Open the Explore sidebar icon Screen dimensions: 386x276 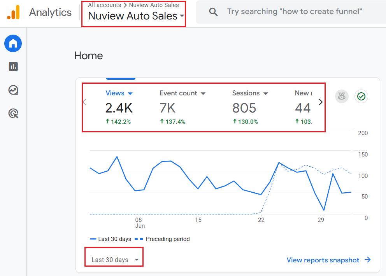point(13,90)
